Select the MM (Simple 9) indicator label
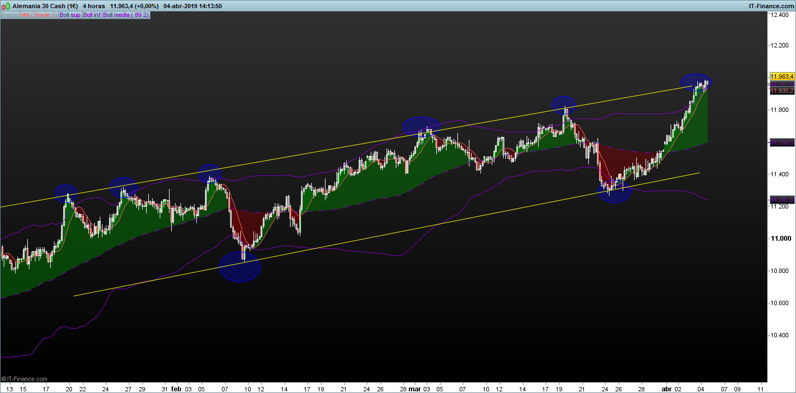 [x=38, y=15]
